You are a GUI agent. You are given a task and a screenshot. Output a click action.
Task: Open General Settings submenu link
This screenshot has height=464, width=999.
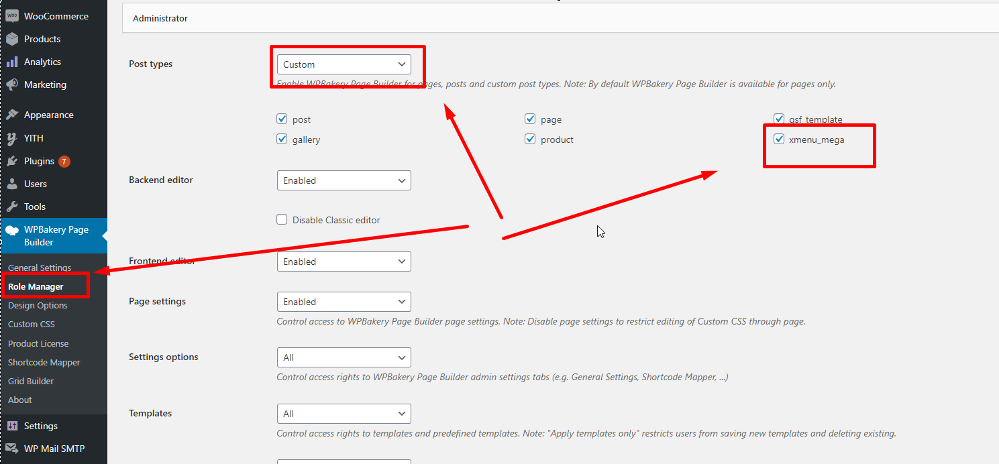[x=40, y=268]
